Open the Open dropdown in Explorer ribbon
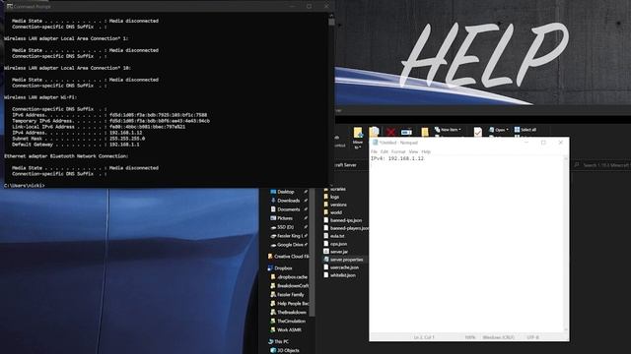Viewport: 631px width, 354px height. (499, 130)
